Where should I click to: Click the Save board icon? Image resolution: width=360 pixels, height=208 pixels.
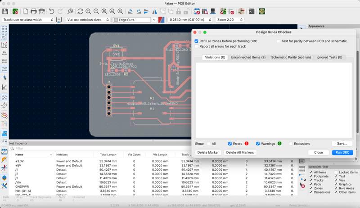point(5,11)
